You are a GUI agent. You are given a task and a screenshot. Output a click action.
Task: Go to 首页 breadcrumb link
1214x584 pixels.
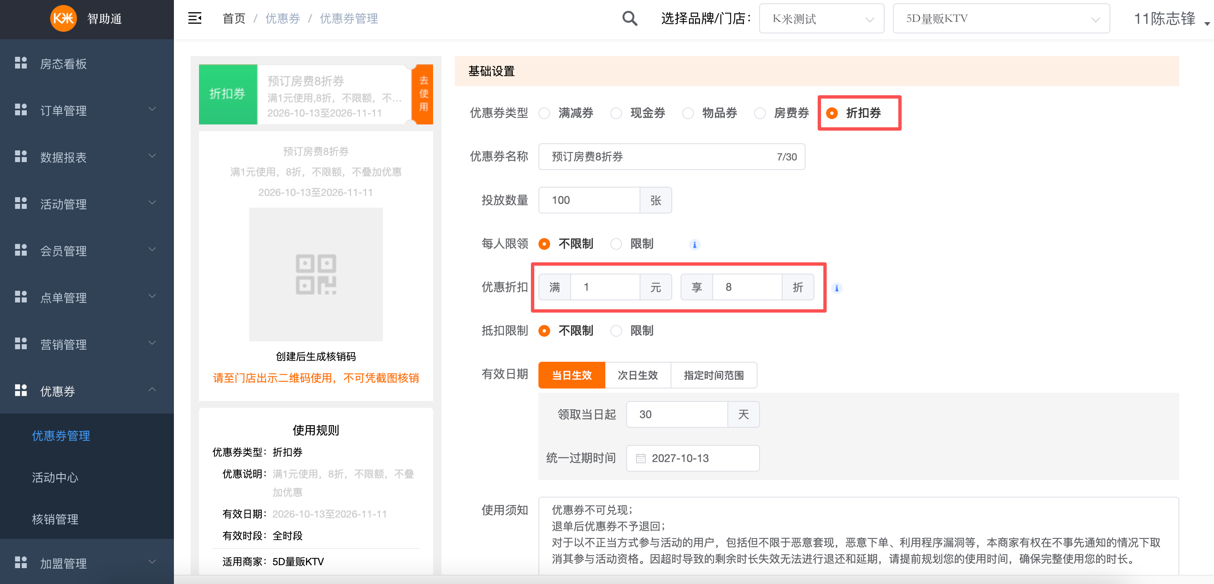[x=234, y=18]
